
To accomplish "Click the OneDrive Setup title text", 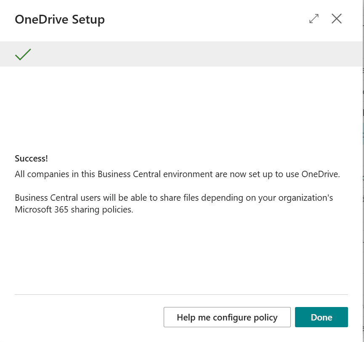I will tap(60, 19).
